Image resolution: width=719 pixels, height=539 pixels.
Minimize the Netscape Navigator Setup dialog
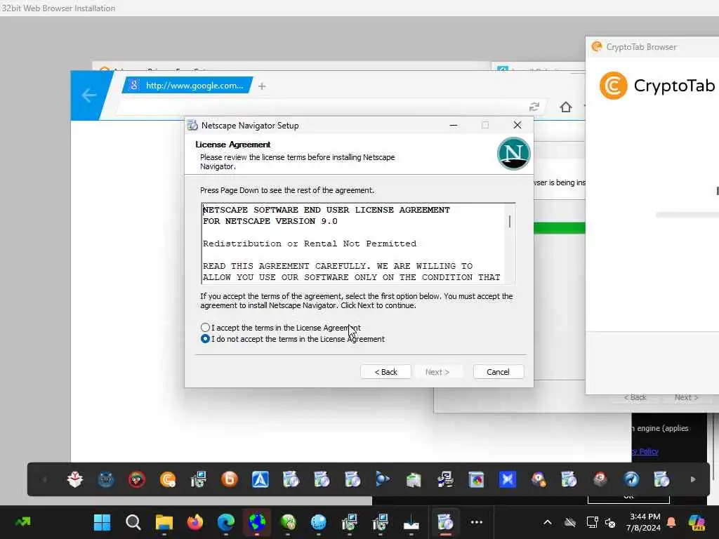pyautogui.click(x=454, y=125)
